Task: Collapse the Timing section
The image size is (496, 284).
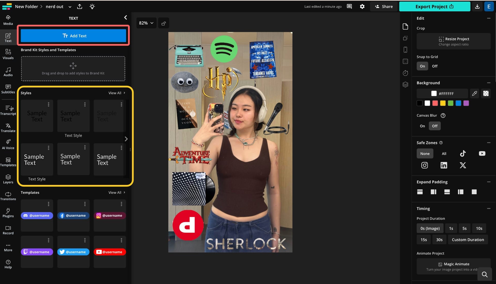Action: [489, 208]
